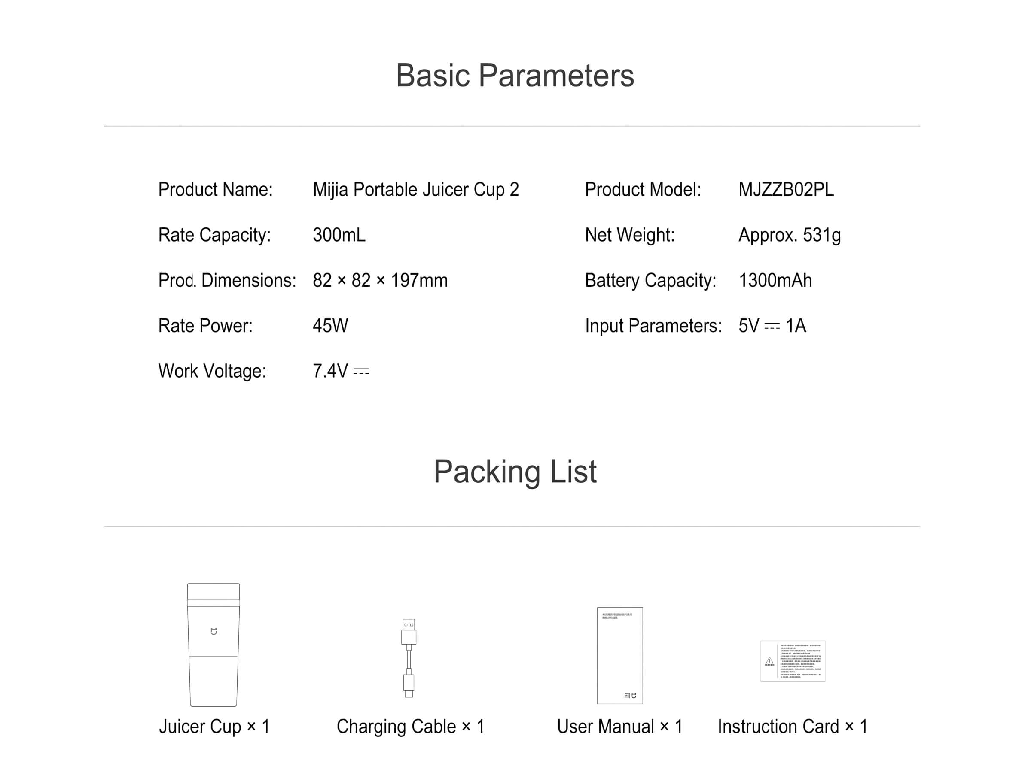This screenshot has width=1031, height=769.
Task: Click the warning triangle on the instruction card
Action: coord(769,660)
